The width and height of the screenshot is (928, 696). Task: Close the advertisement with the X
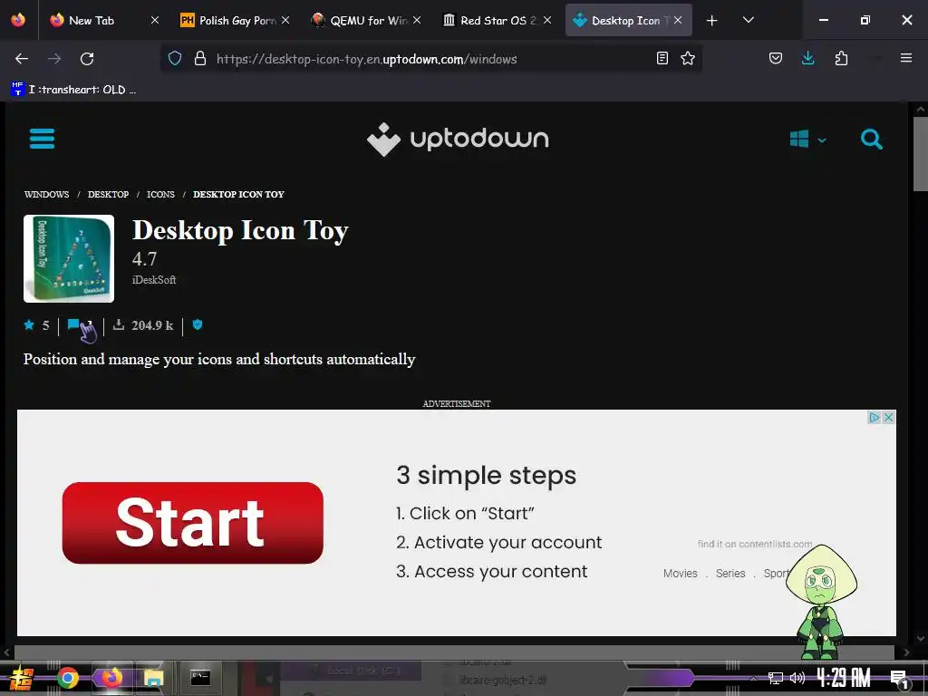(888, 418)
